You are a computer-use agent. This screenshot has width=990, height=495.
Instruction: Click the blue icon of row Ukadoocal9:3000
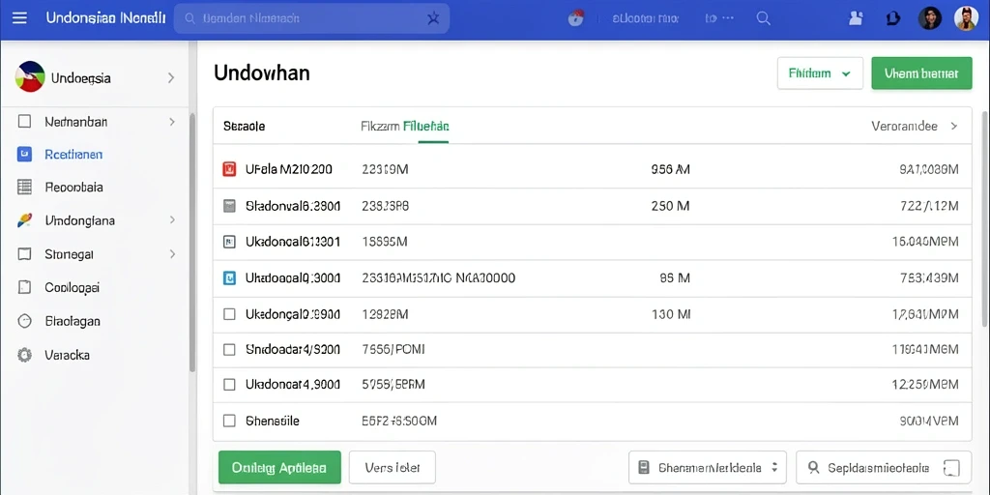tap(229, 277)
